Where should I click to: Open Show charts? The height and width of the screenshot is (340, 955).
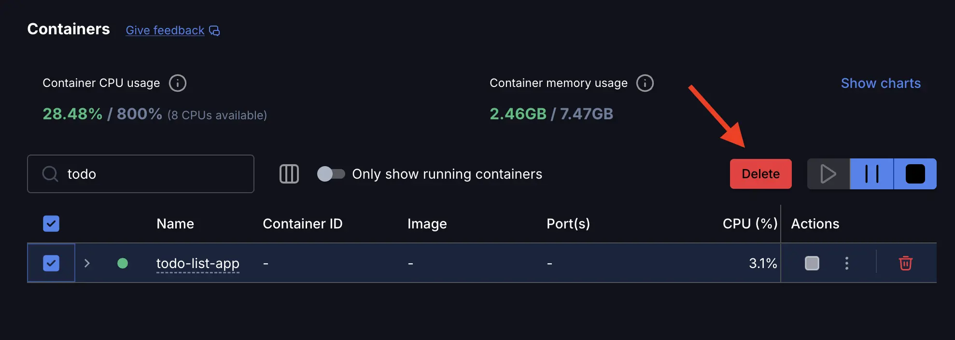[x=880, y=83]
